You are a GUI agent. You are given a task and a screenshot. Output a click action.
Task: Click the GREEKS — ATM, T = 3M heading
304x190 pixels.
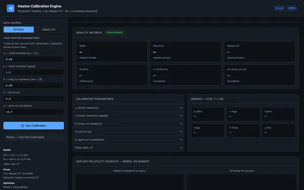pos(207,99)
